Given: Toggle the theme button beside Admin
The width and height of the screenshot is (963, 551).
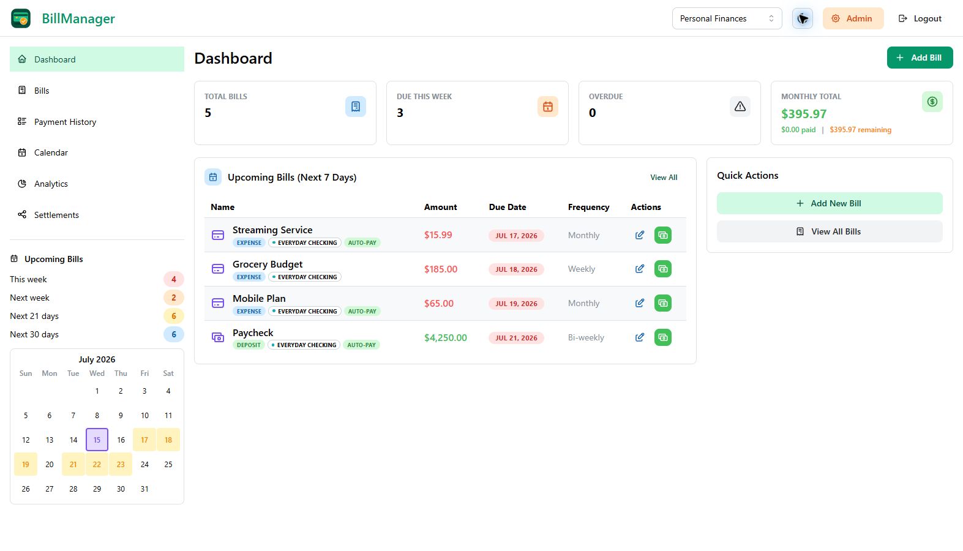Looking at the screenshot, I should pyautogui.click(x=802, y=18).
